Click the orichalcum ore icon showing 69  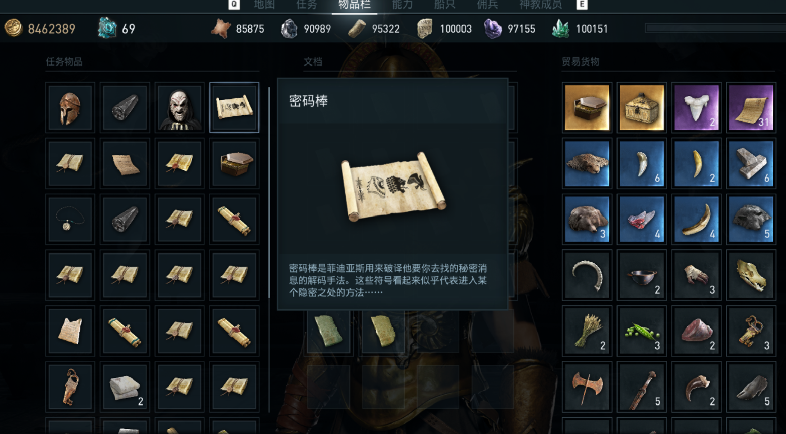coord(107,28)
